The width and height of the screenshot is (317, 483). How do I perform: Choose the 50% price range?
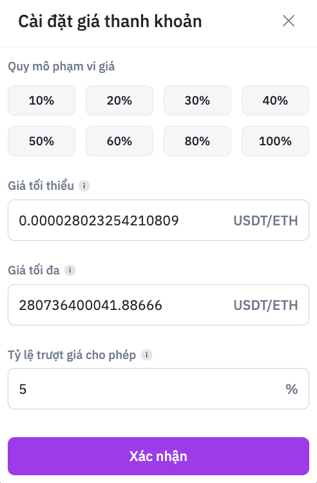point(41,141)
